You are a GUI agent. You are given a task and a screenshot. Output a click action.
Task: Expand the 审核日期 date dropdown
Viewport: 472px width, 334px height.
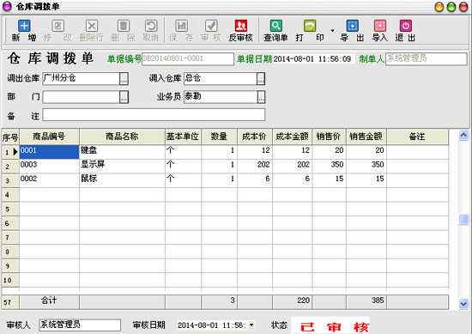click(x=251, y=325)
